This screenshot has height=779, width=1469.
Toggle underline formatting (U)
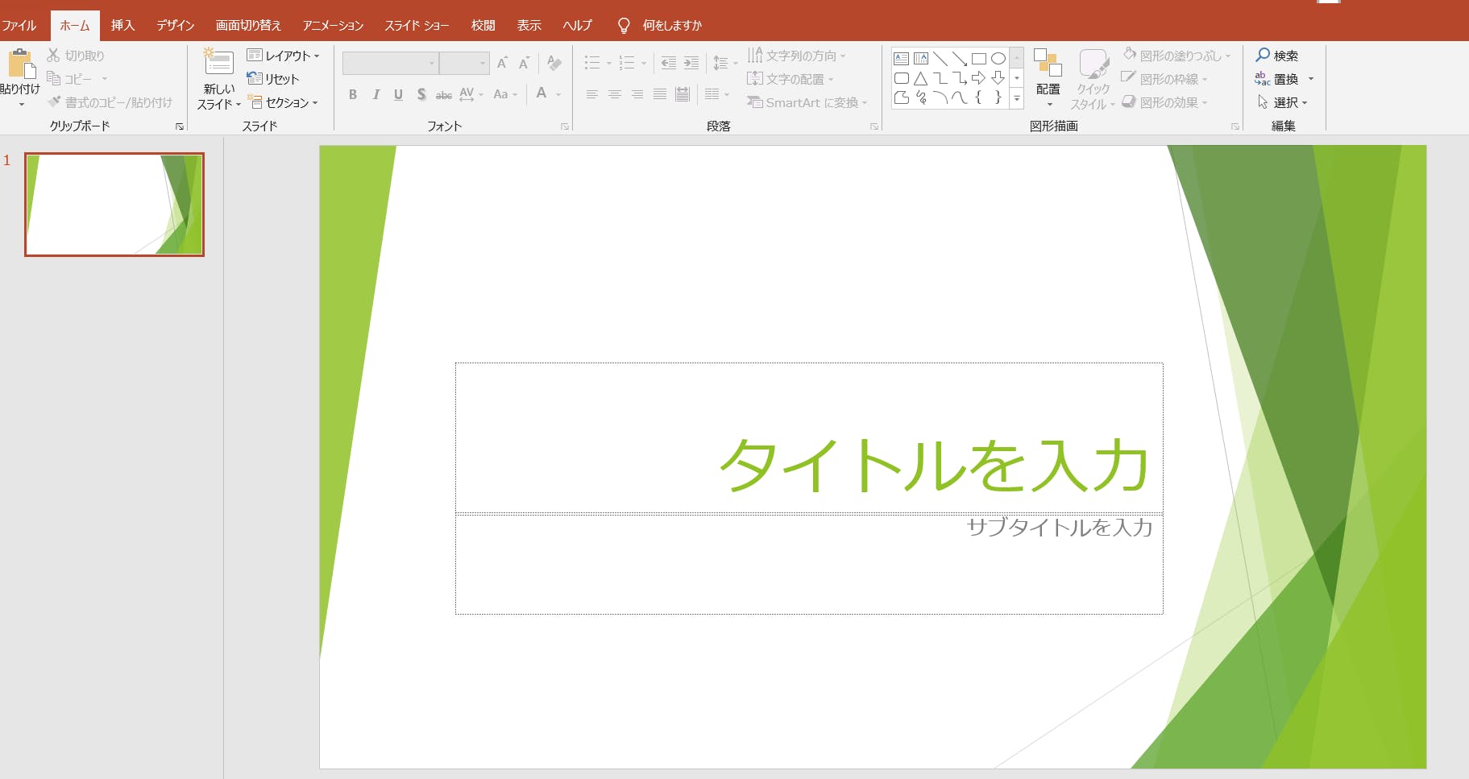click(398, 94)
